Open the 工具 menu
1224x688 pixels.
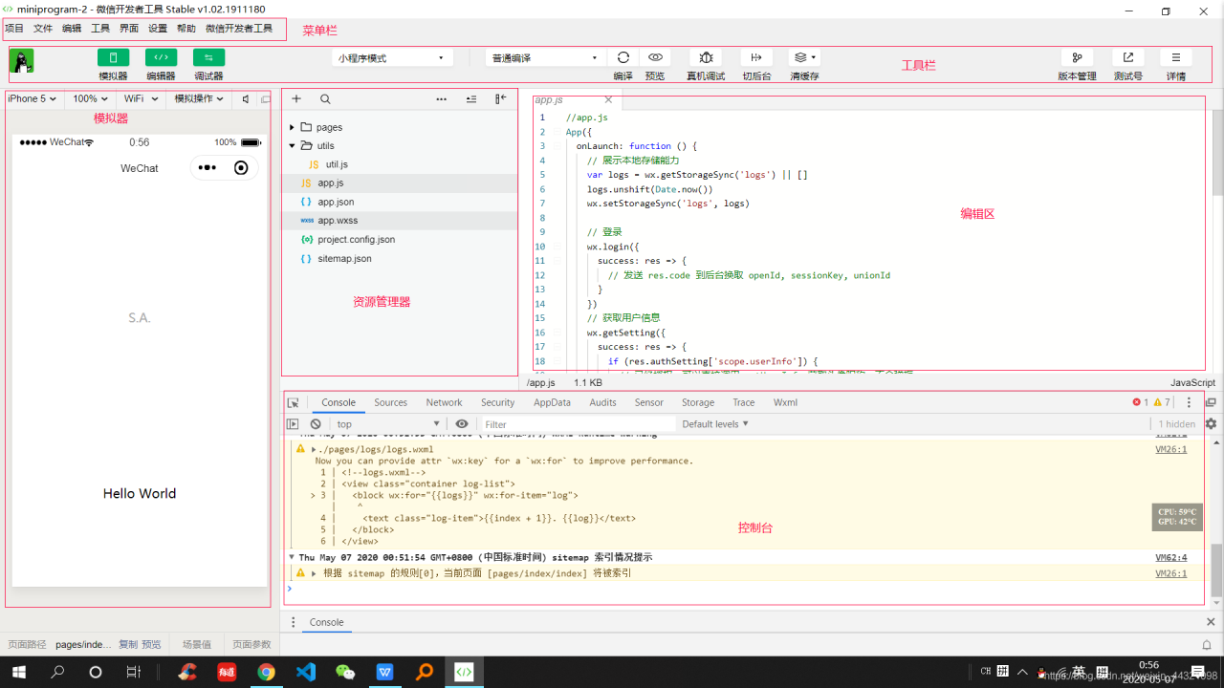click(x=99, y=29)
